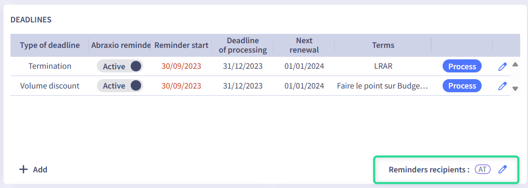Sort by Type of deadline column header

[x=50, y=45]
